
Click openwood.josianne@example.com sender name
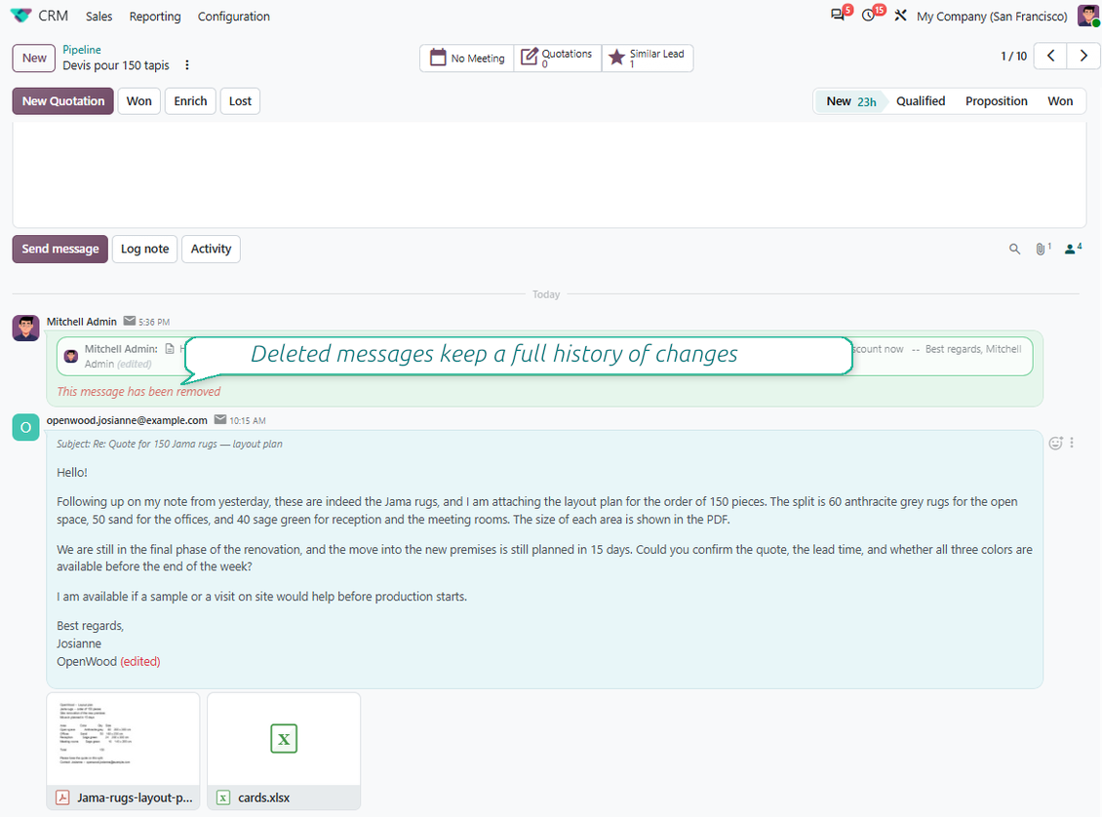pyautogui.click(x=127, y=420)
